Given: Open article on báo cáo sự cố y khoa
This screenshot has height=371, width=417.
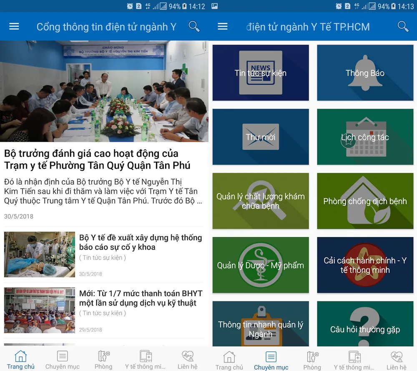Looking at the screenshot, I should (x=141, y=242).
